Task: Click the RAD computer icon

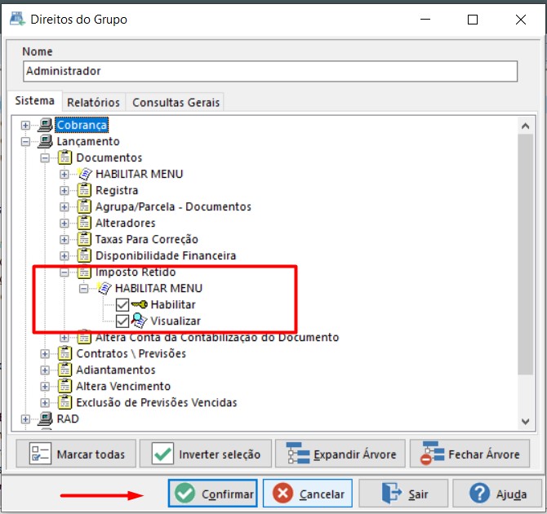Action: click(x=45, y=419)
